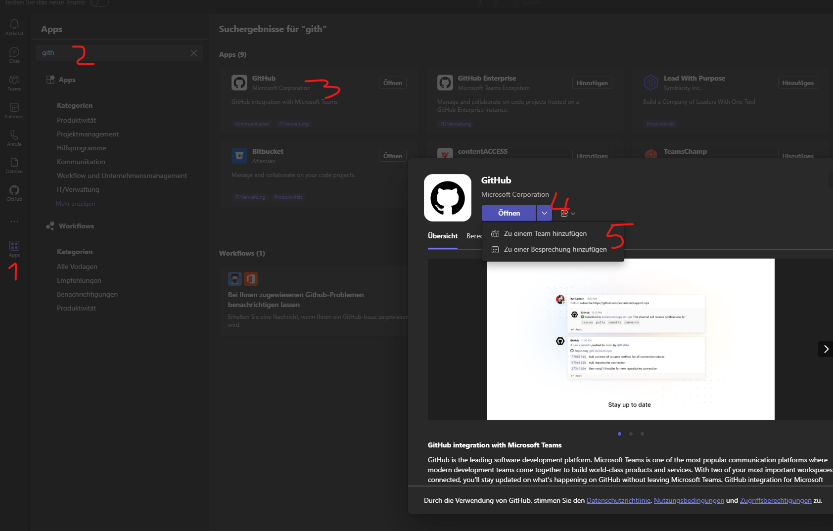The image size is (833, 531).
Task: Open the Nutzungsbedingungen link
Action: tap(689, 500)
